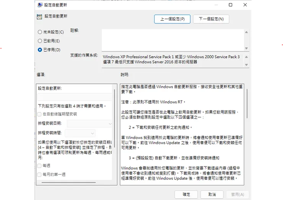Select the 已啟用(E) radio button
This screenshot has width=283, height=200.
[40, 41]
